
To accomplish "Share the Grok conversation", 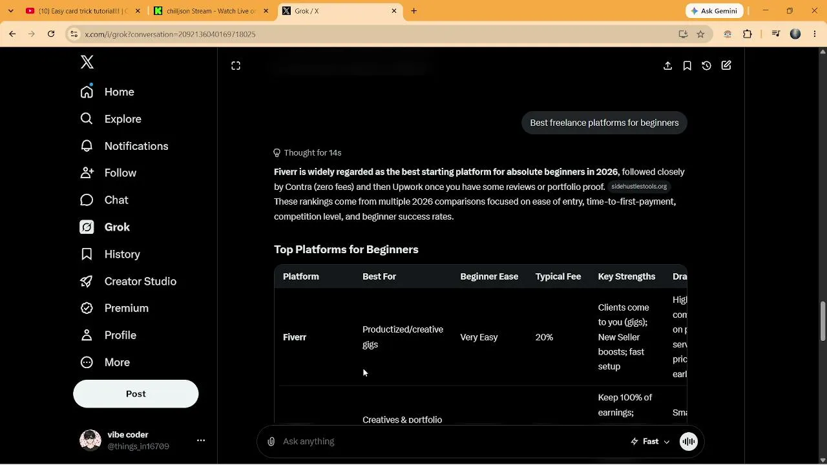I will click(x=668, y=66).
